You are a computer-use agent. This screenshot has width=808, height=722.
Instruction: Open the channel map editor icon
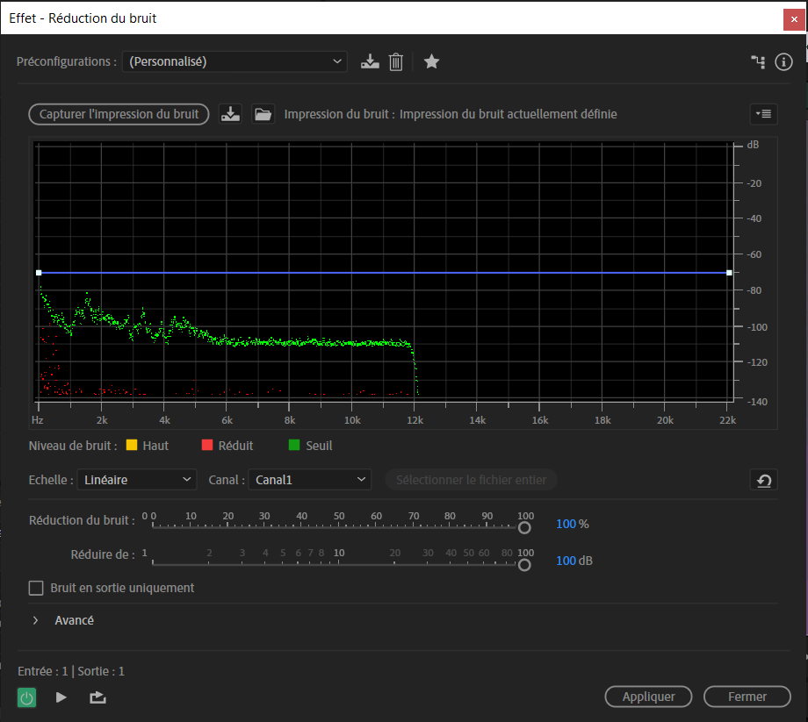pyautogui.click(x=758, y=61)
